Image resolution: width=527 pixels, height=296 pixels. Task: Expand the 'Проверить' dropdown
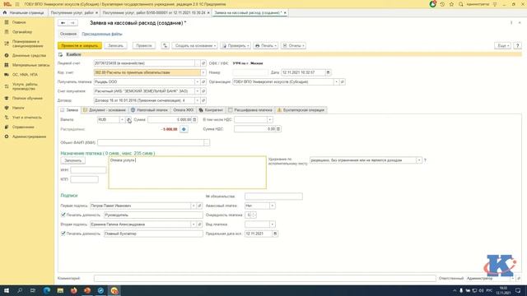[x=236, y=46]
